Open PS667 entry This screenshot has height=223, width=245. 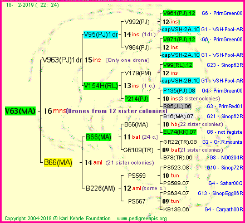click(x=137, y=201)
